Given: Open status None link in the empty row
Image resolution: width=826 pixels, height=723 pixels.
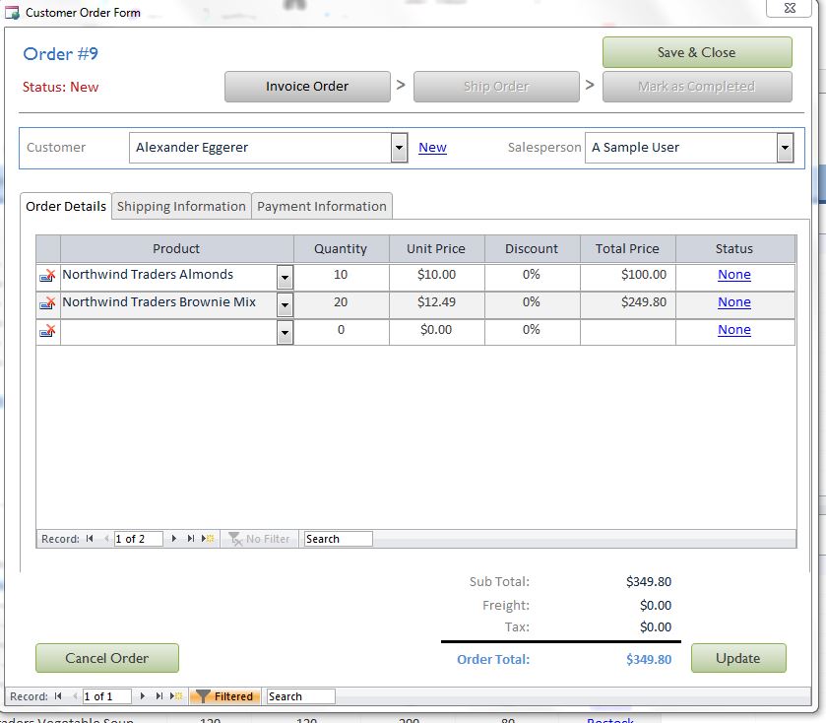Looking at the screenshot, I should 733,330.
